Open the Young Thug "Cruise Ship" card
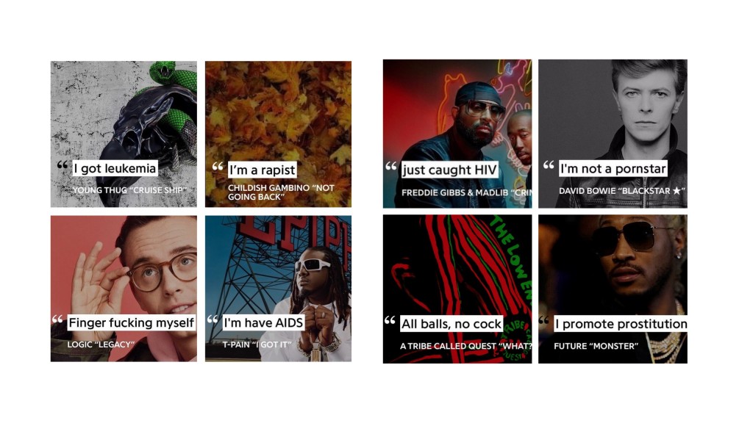This screenshot has width=753, height=423. pyautogui.click(x=124, y=134)
